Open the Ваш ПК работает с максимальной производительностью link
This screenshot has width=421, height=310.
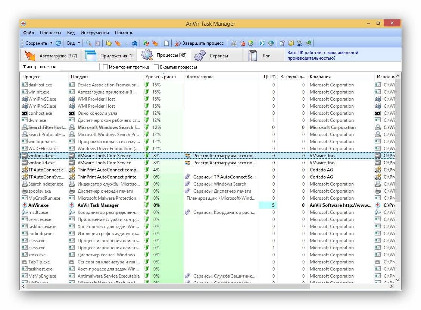pos(323,55)
